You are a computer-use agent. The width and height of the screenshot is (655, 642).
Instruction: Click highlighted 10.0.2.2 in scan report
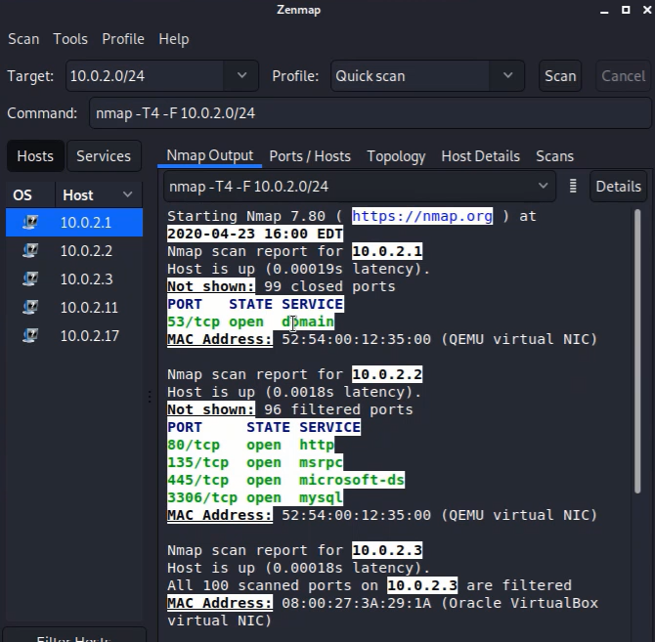point(387,374)
